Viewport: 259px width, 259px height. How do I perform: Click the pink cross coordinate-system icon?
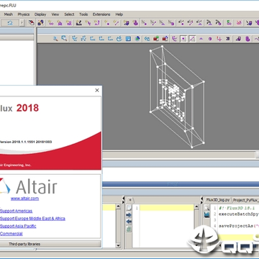pos(219,39)
